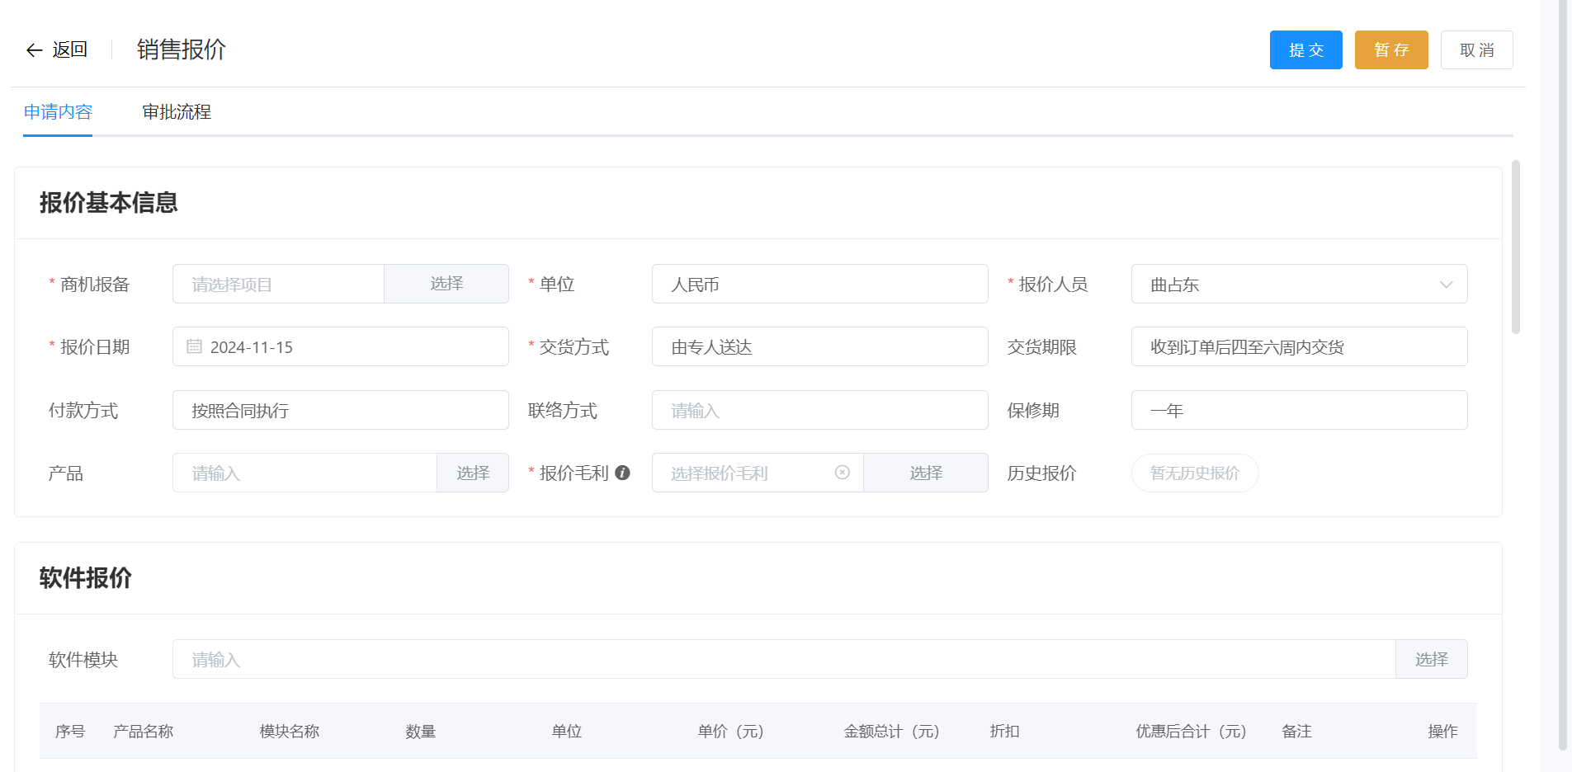Click the orange 暂存 button
Viewport: 1572px width, 772px height.
pyautogui.click(x=1390, y=50)
